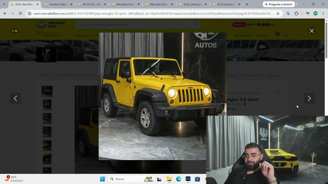Open Lightroom Classic from the taskbar
This screenshot has height=184, width=328.
[x=188, y=179]
